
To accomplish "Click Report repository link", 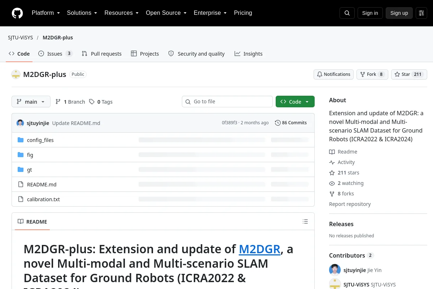I will click(350, 204).
